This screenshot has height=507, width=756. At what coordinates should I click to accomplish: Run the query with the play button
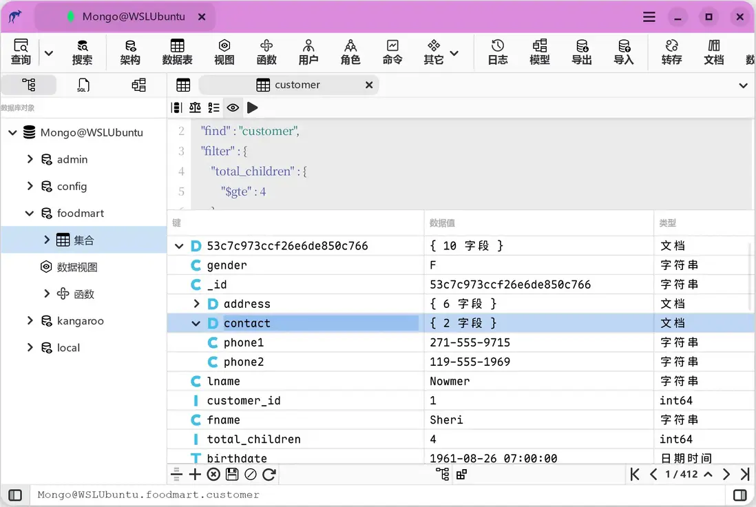pos(253,107)
